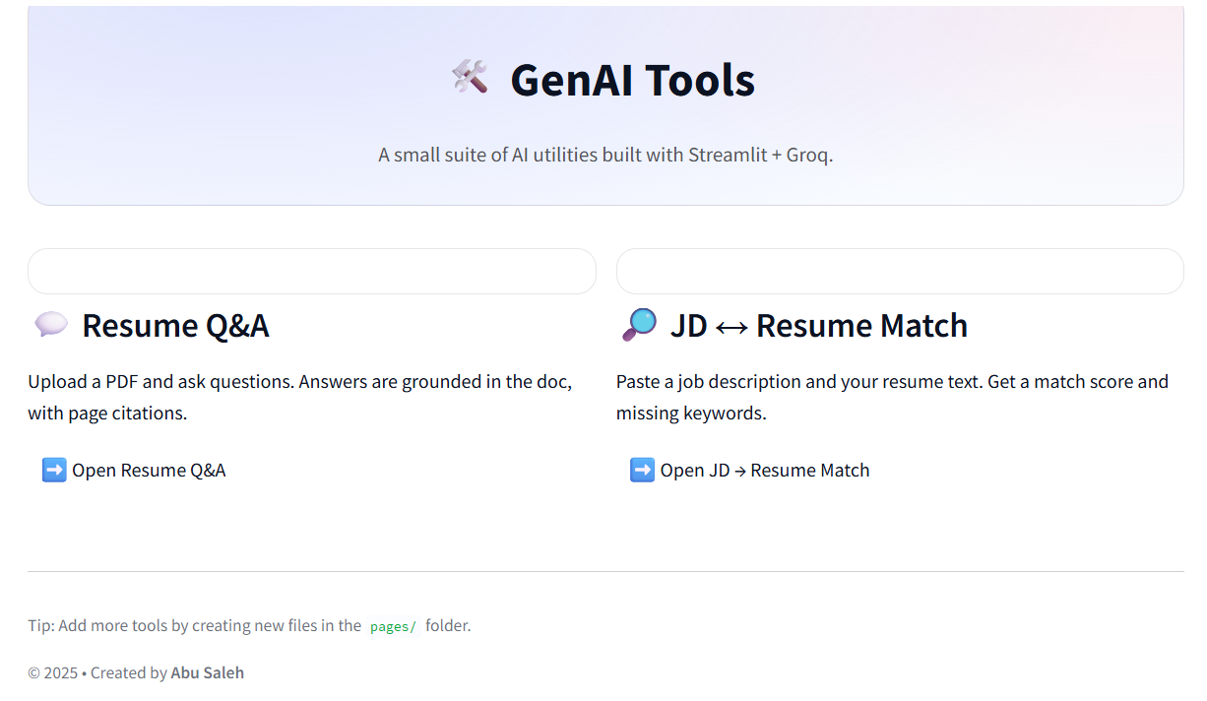The image size is (1207, 701).
Task: Click the horizontal divider above the tip
Action: [605, 571]
